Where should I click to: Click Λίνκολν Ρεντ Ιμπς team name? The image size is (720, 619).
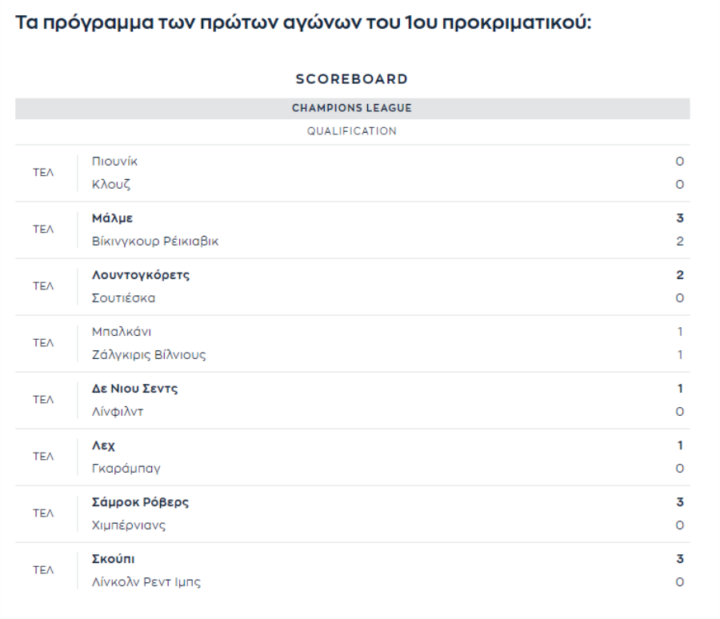point(146,581)
